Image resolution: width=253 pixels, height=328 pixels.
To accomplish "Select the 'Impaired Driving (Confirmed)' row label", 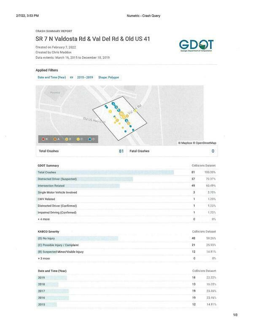I will pyautogui.click(x=57, y=212).
